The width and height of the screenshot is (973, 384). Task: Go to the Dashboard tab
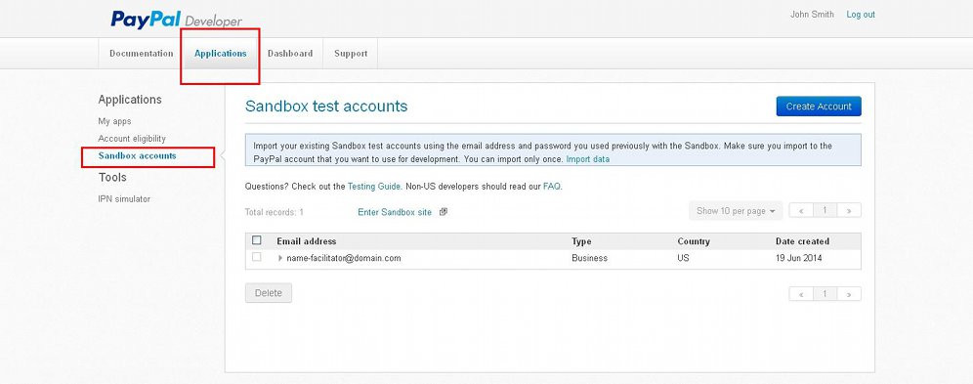point(290,54)
